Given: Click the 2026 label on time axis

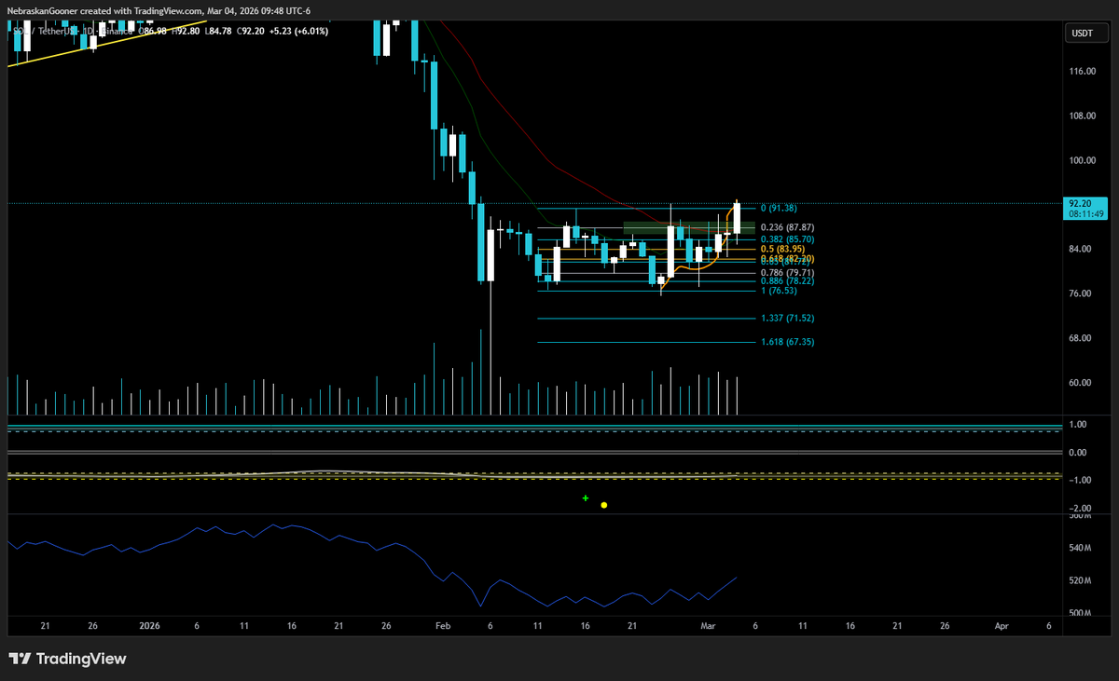Looking at the screenshot, I should 151,628.
